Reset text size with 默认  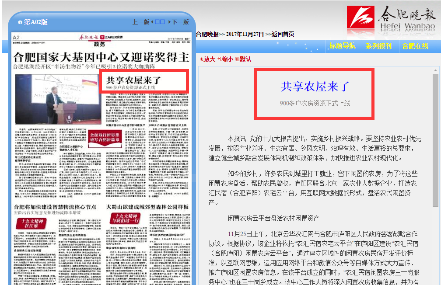[x=243, y=59]
